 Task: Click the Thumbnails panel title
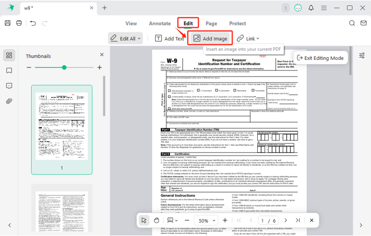point(38,56)
